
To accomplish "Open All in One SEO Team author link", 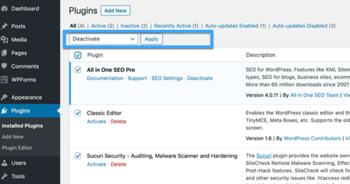I will (x=315, y=95).
